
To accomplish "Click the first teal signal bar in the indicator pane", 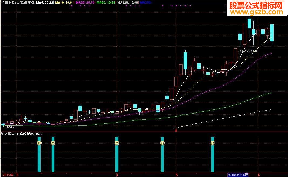I will tap(39, 154).
